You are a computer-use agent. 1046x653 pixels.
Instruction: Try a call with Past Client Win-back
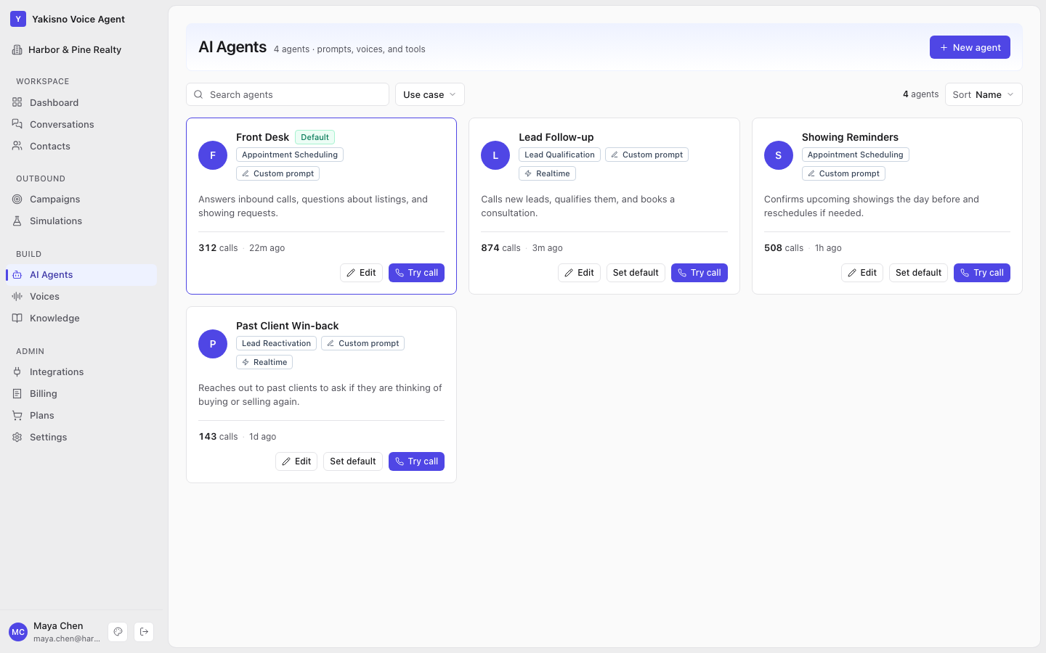pyautogui.click(x=416, y=461)
